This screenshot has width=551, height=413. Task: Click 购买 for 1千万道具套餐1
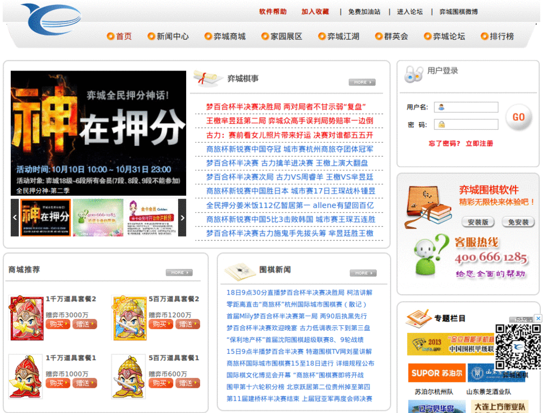click(58, 383)
